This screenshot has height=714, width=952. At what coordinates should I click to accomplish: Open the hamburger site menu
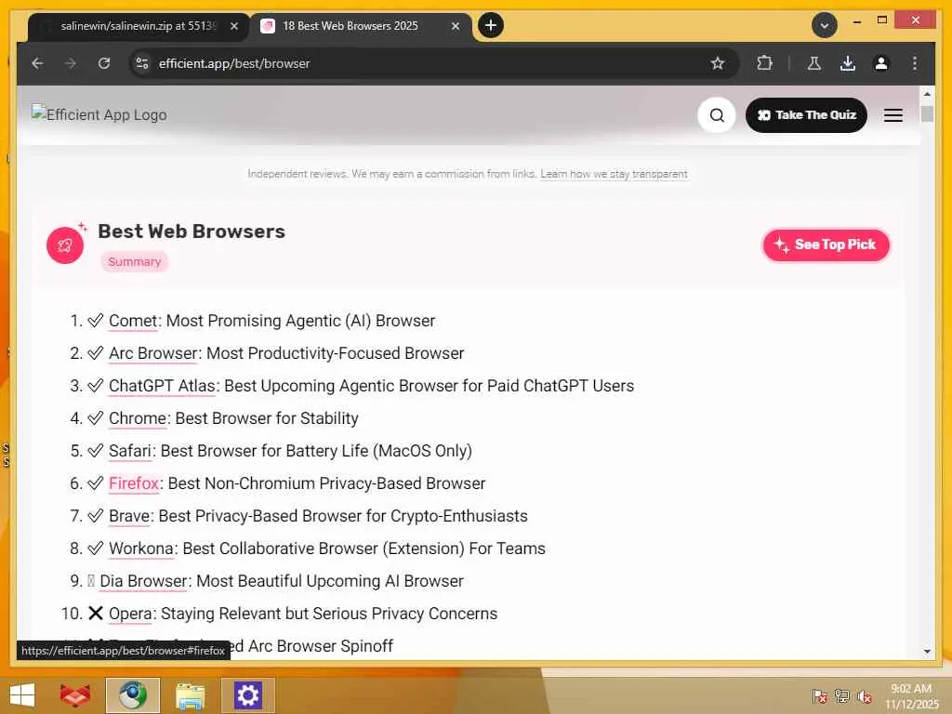pyautogui.click(x=893, y=115)
